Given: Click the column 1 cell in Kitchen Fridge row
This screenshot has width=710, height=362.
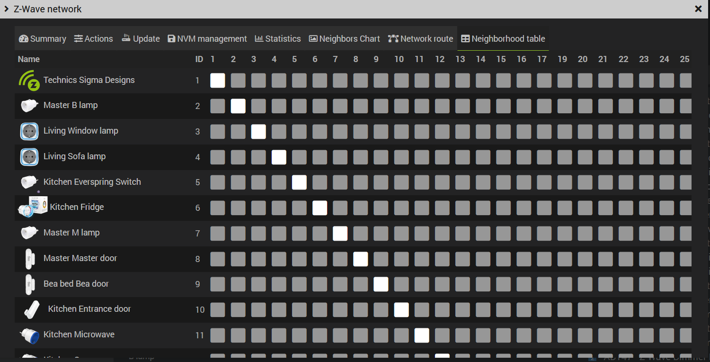Looking at the screenshot, I should point(218,208).
